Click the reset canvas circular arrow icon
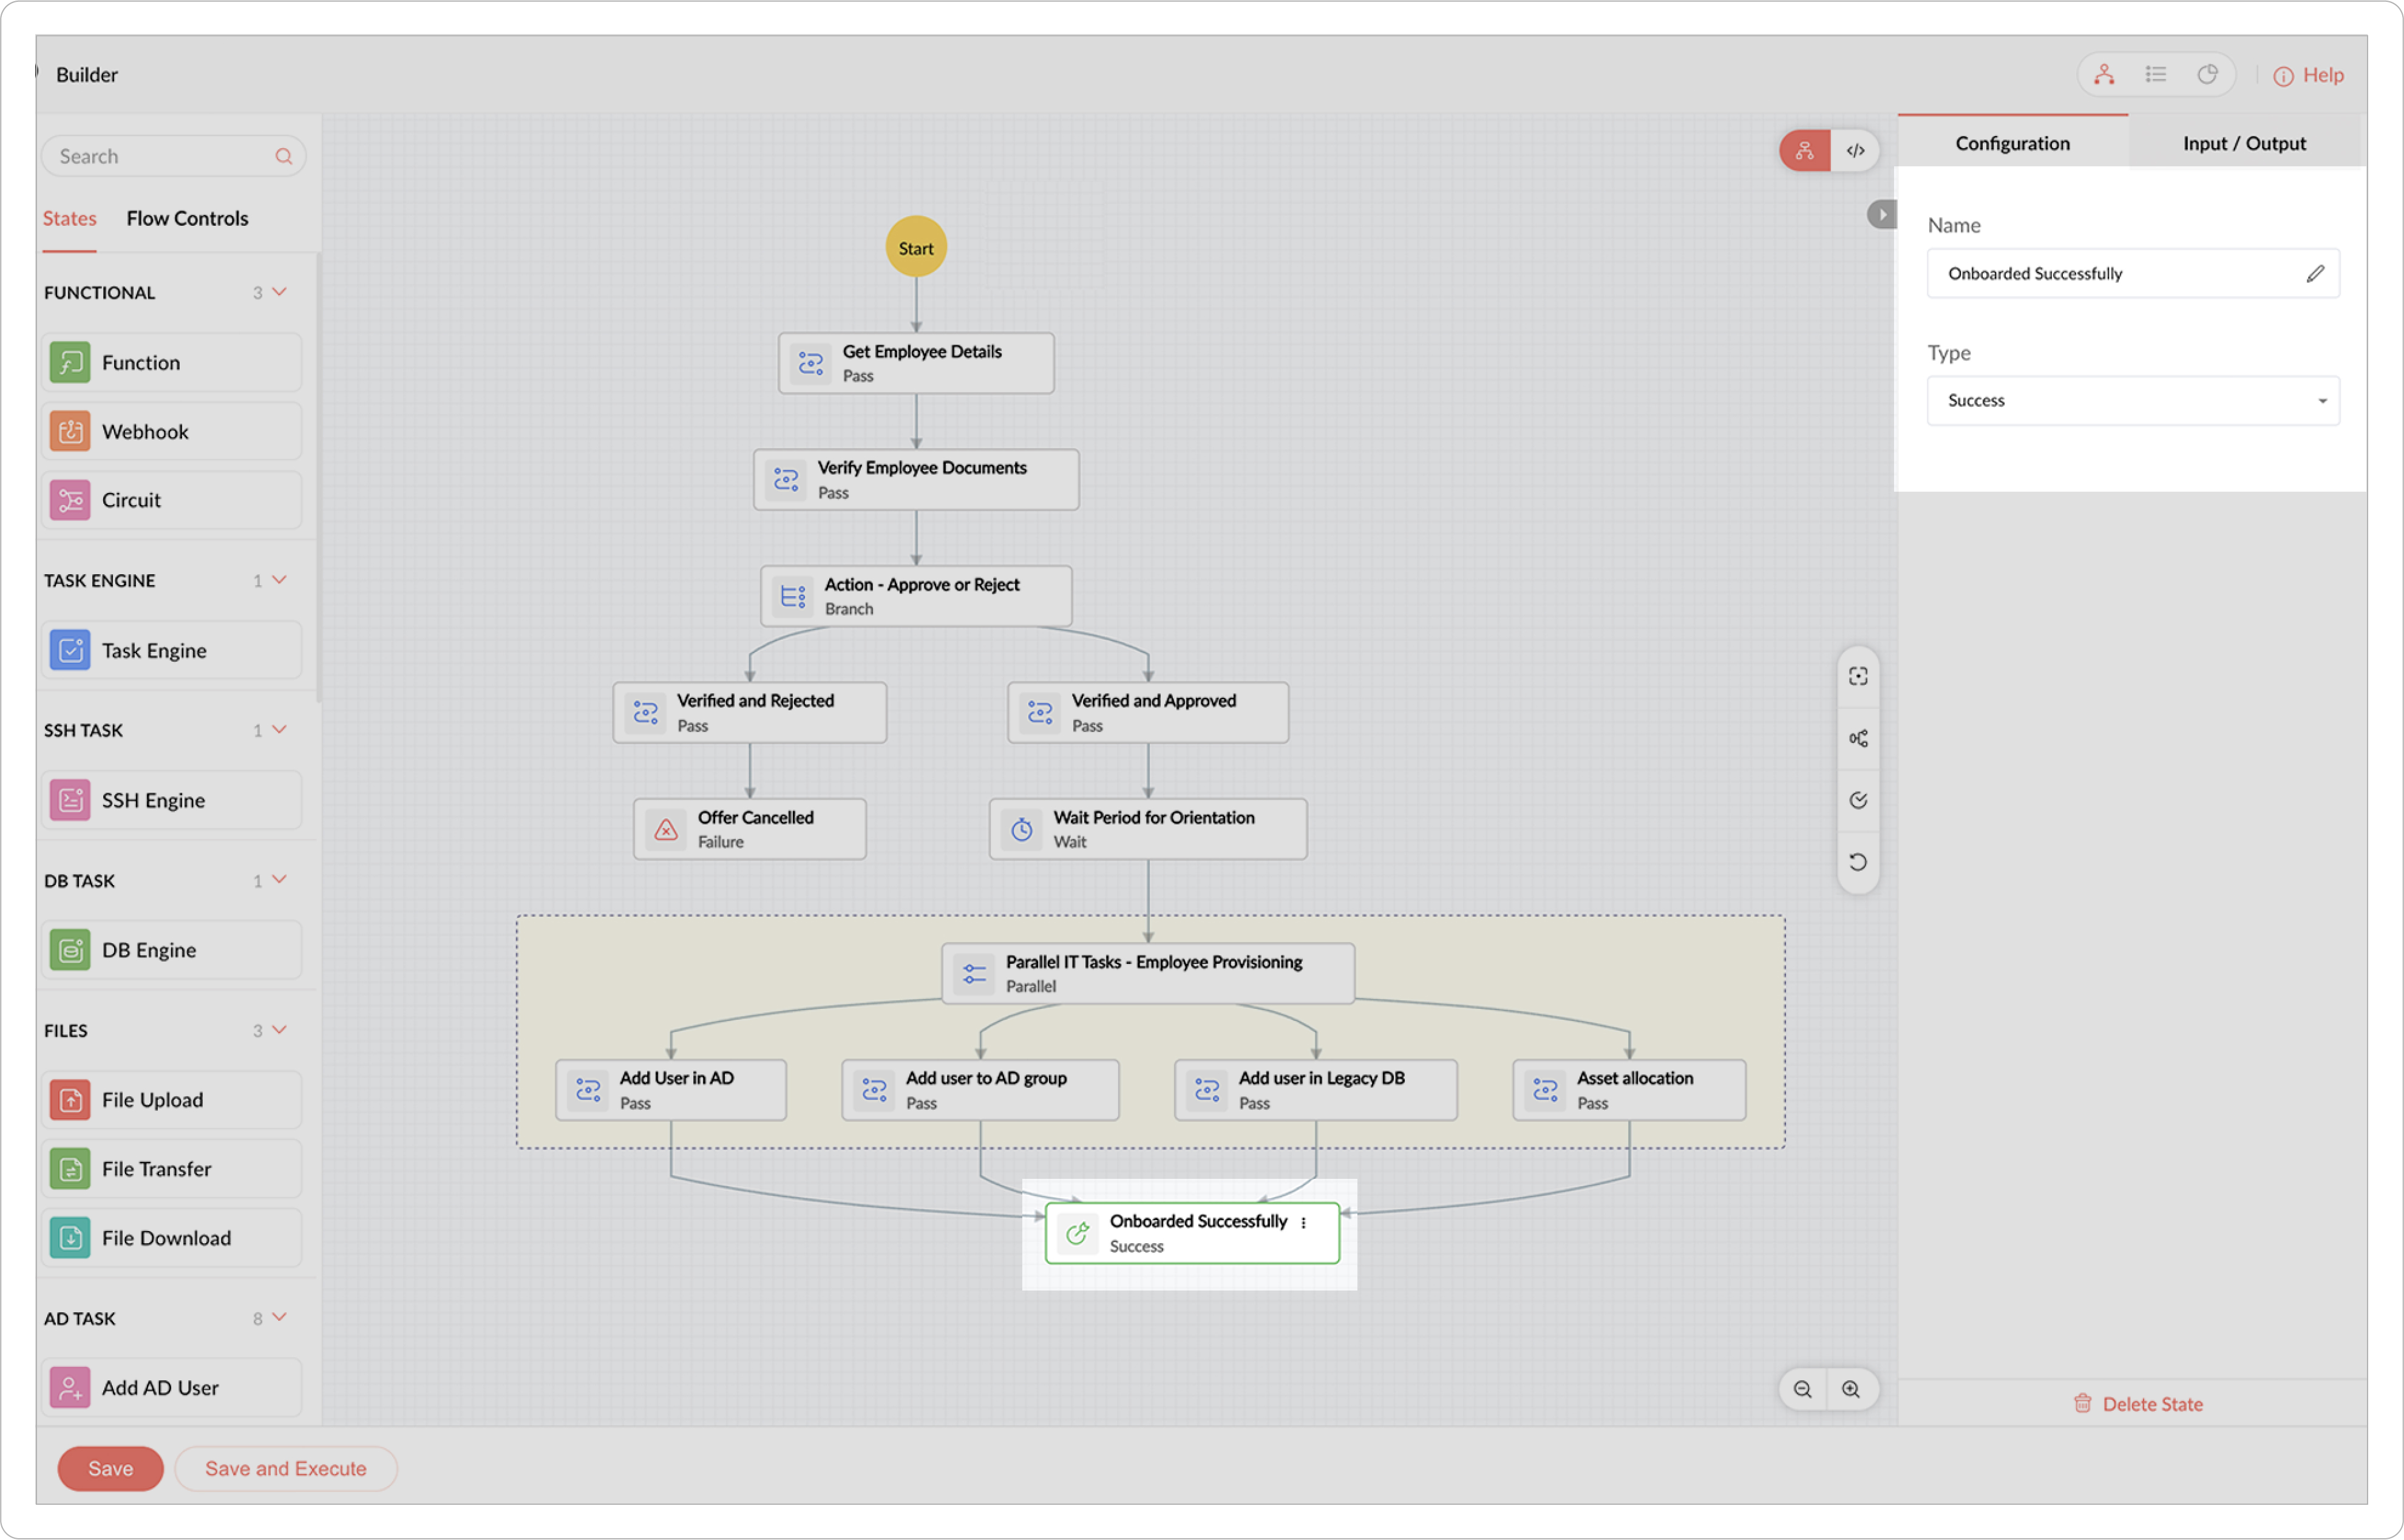2404x1540 pixels. click(x=1858, y=862)
